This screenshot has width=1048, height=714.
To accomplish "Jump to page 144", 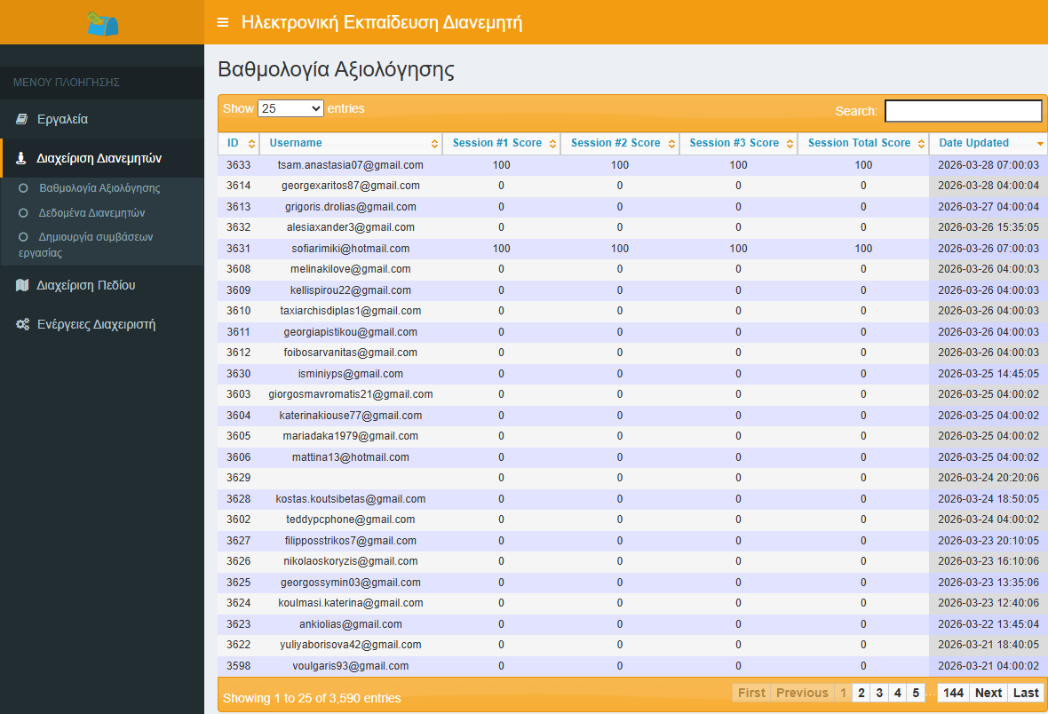I will click(x=953, y=693).
